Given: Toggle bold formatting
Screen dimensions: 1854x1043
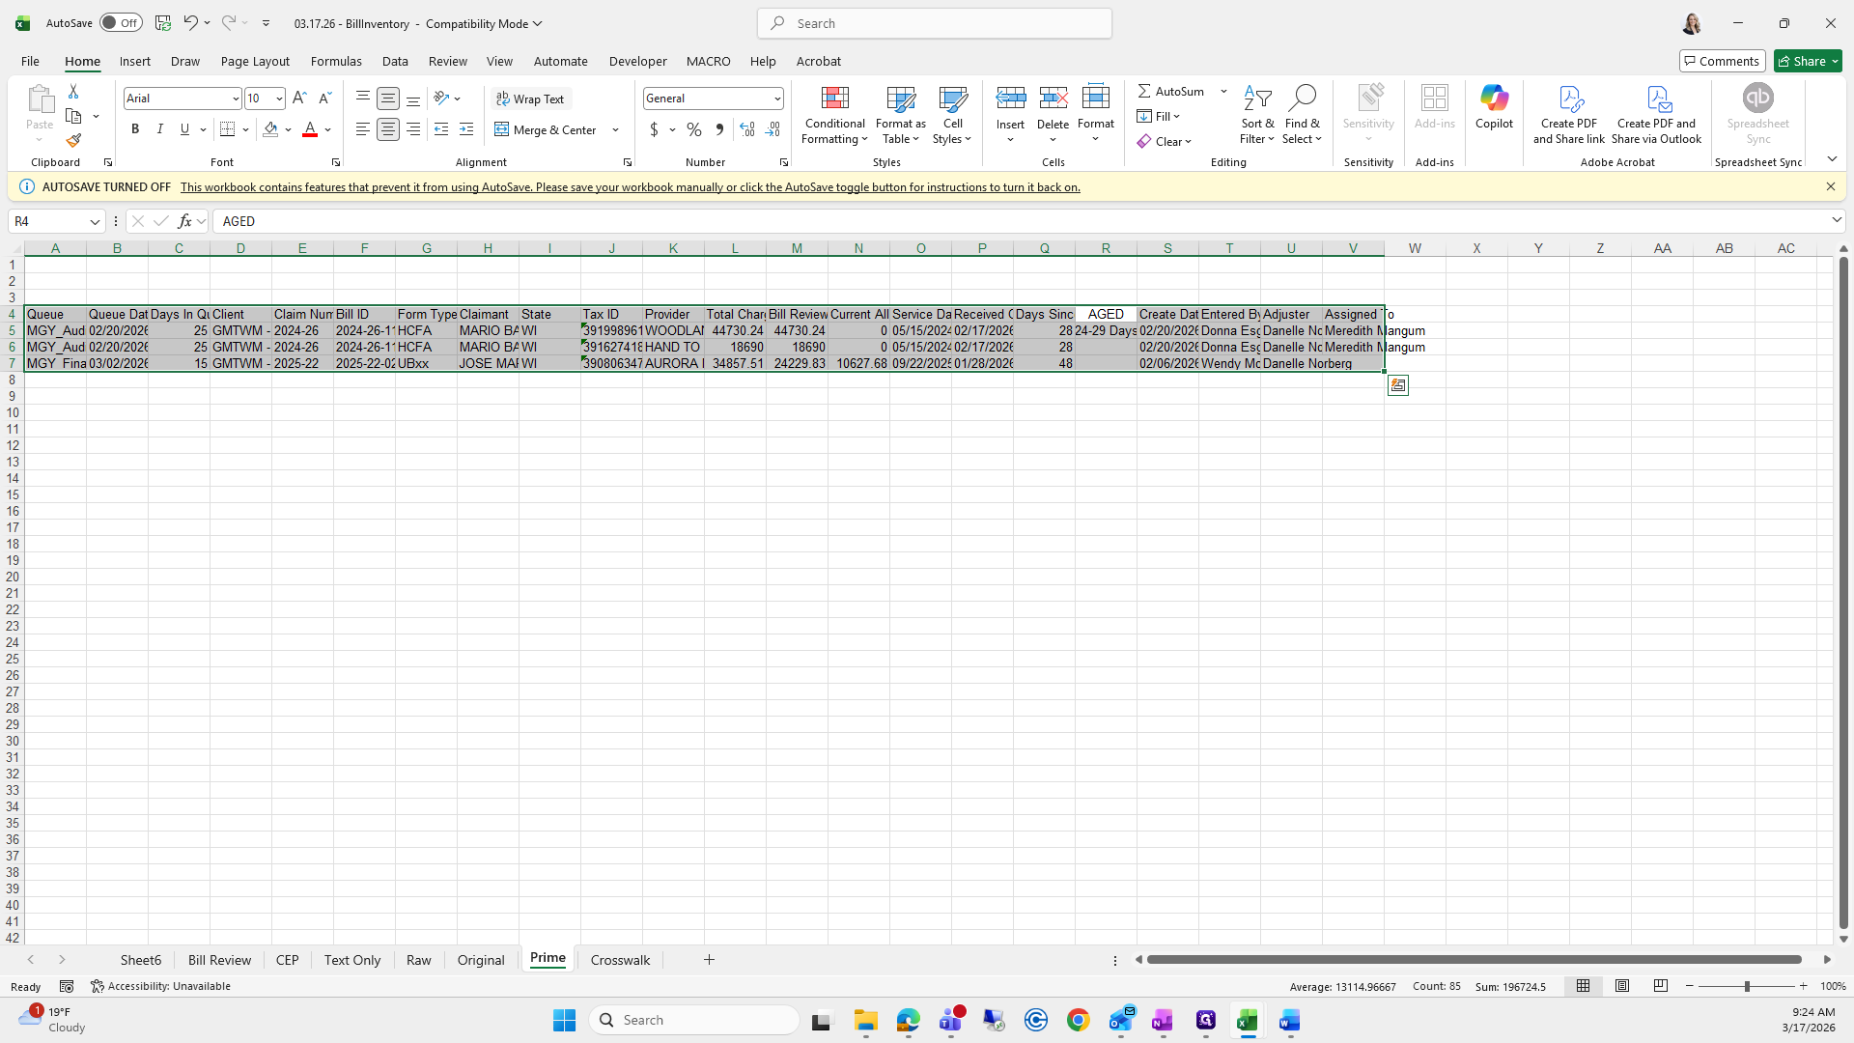Looking at the screenshot, I should coord(135,129).
